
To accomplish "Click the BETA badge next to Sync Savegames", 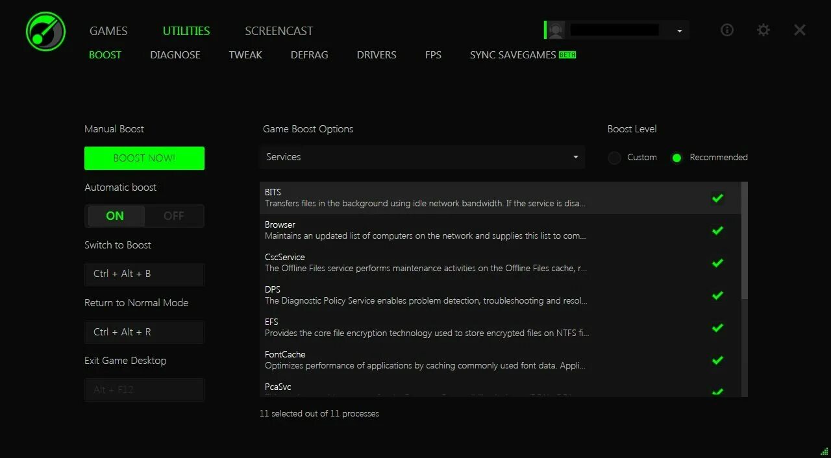I will [x=567, y=55].
